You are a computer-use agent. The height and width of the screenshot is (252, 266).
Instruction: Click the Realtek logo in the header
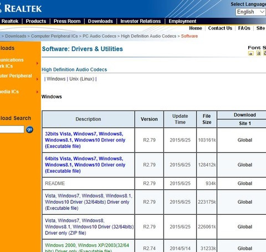click(21, 8)
